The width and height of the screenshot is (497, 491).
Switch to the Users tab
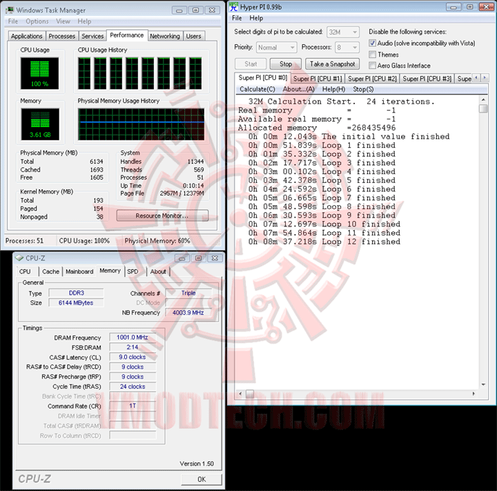[193, 36]
